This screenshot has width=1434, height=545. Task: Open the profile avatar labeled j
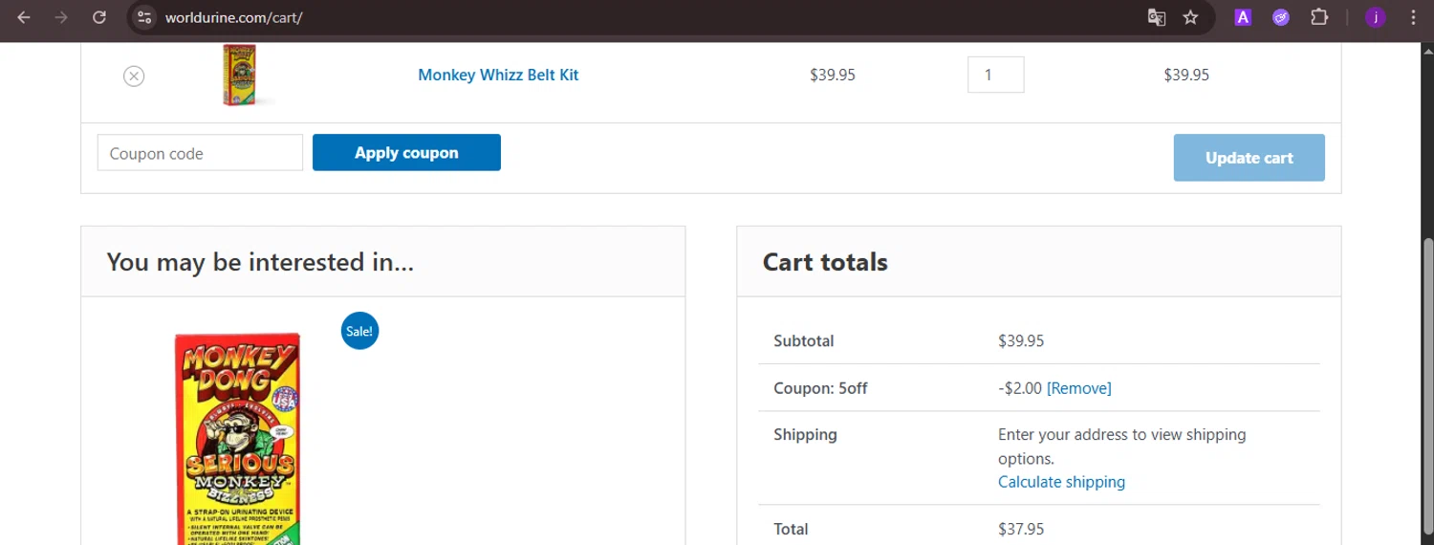1375,17
